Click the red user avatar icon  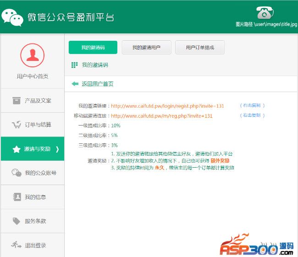click(x=32, y=55)
